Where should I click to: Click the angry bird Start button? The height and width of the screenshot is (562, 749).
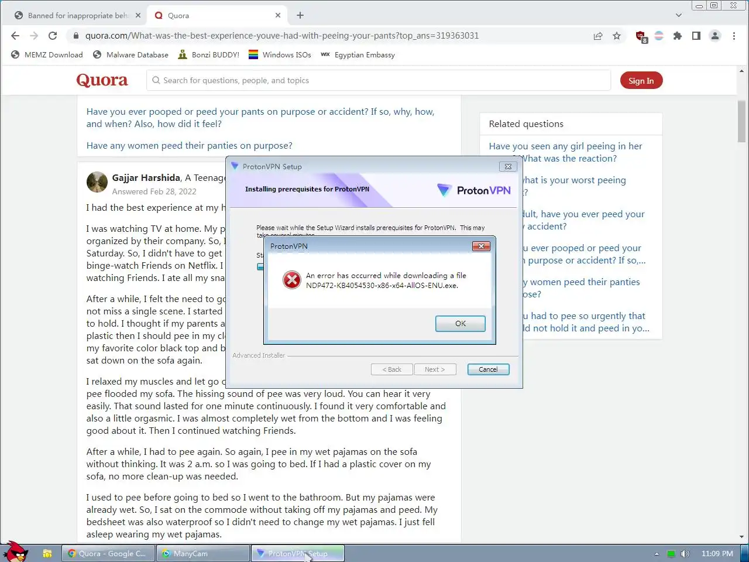15,551
